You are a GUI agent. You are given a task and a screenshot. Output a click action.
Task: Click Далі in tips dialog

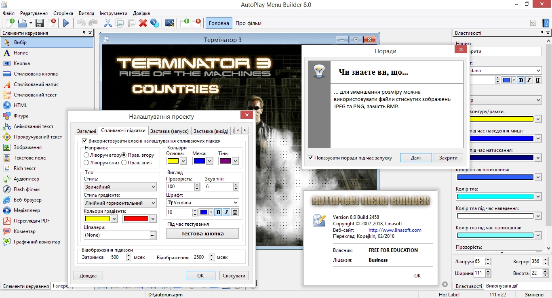tap(416, 158)
